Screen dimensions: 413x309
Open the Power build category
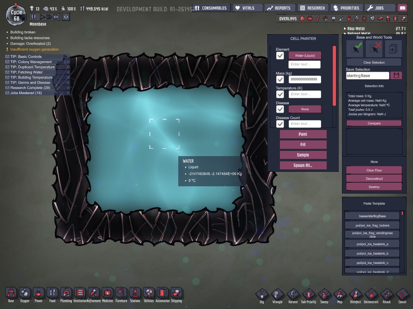pos(38,293)
